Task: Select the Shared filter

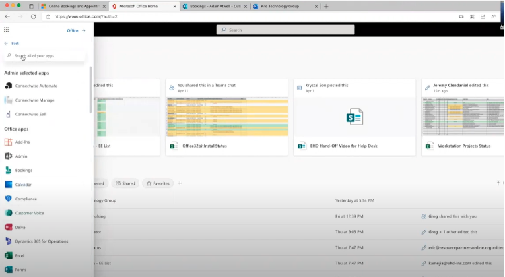Action: coord(125,183)
